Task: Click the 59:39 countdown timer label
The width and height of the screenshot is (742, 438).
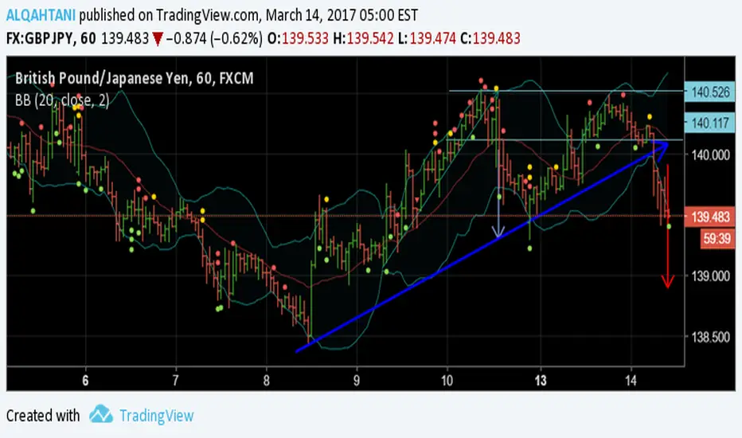Action: coord(717,238)
